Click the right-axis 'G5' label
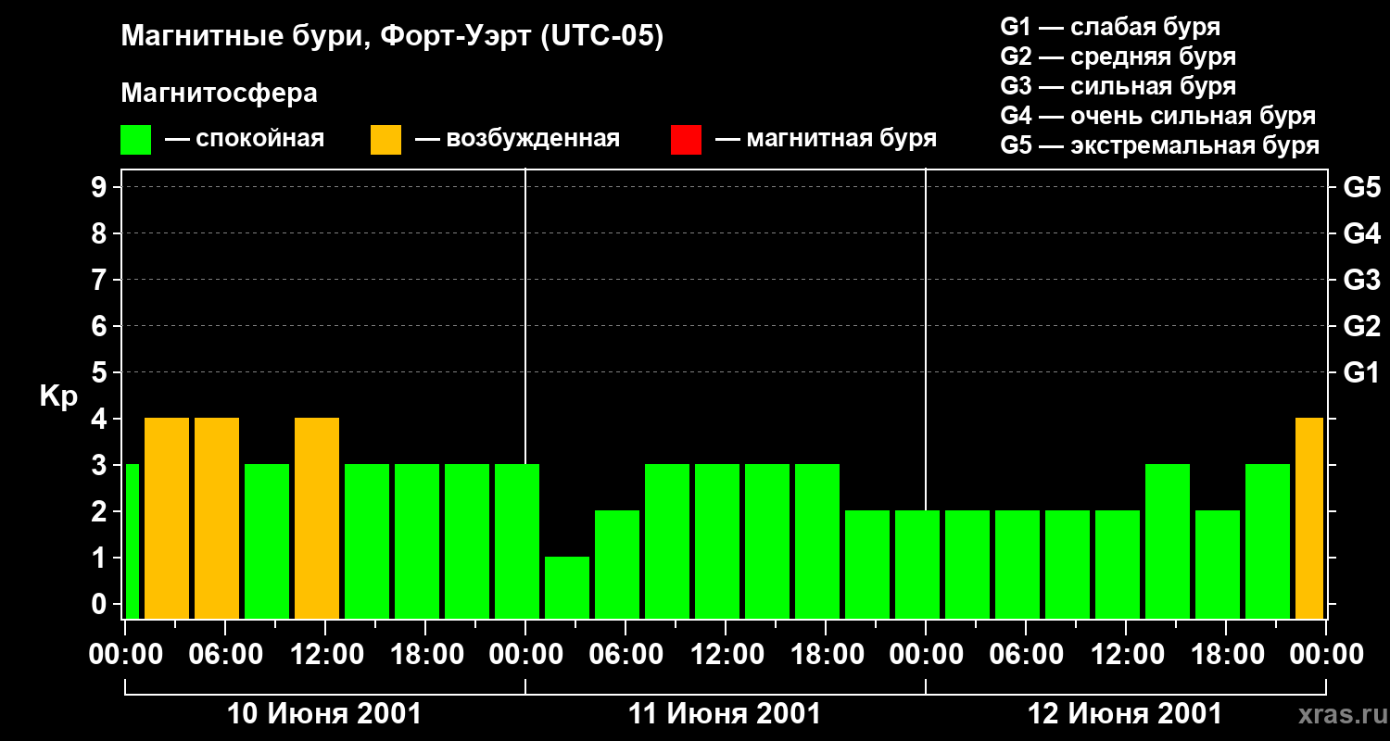The height and width of the screenshot is (741, 1390). [x=1361, y=187]
